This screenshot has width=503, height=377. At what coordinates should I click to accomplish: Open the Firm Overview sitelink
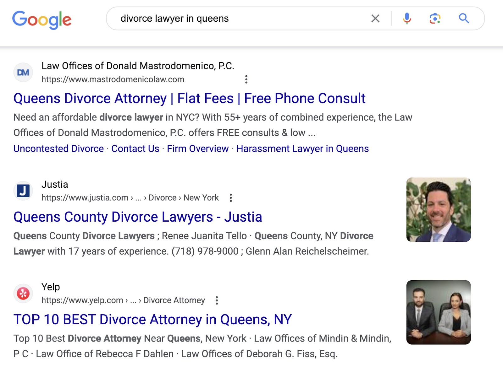click(x=197, y=148)
